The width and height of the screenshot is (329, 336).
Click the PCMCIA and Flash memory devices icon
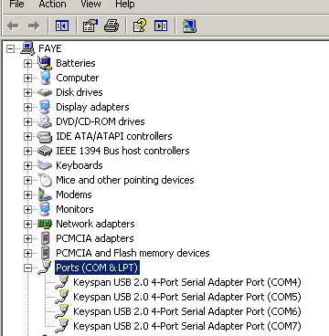pos(45,253)
